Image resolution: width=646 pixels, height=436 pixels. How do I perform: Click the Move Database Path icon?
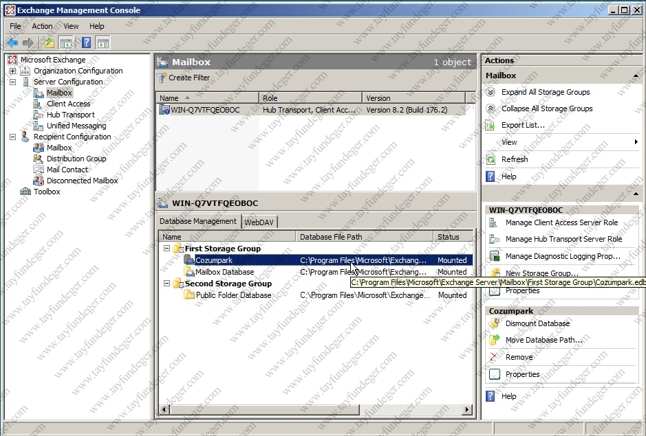point(495,340)
